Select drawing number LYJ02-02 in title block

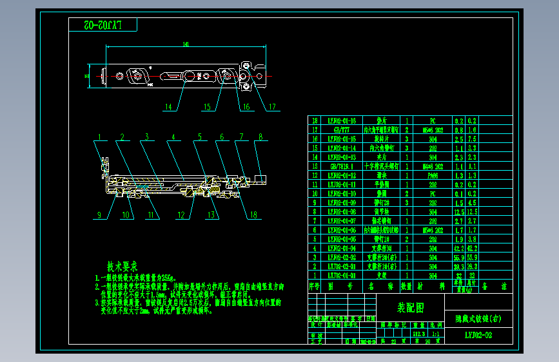point(478,336)
